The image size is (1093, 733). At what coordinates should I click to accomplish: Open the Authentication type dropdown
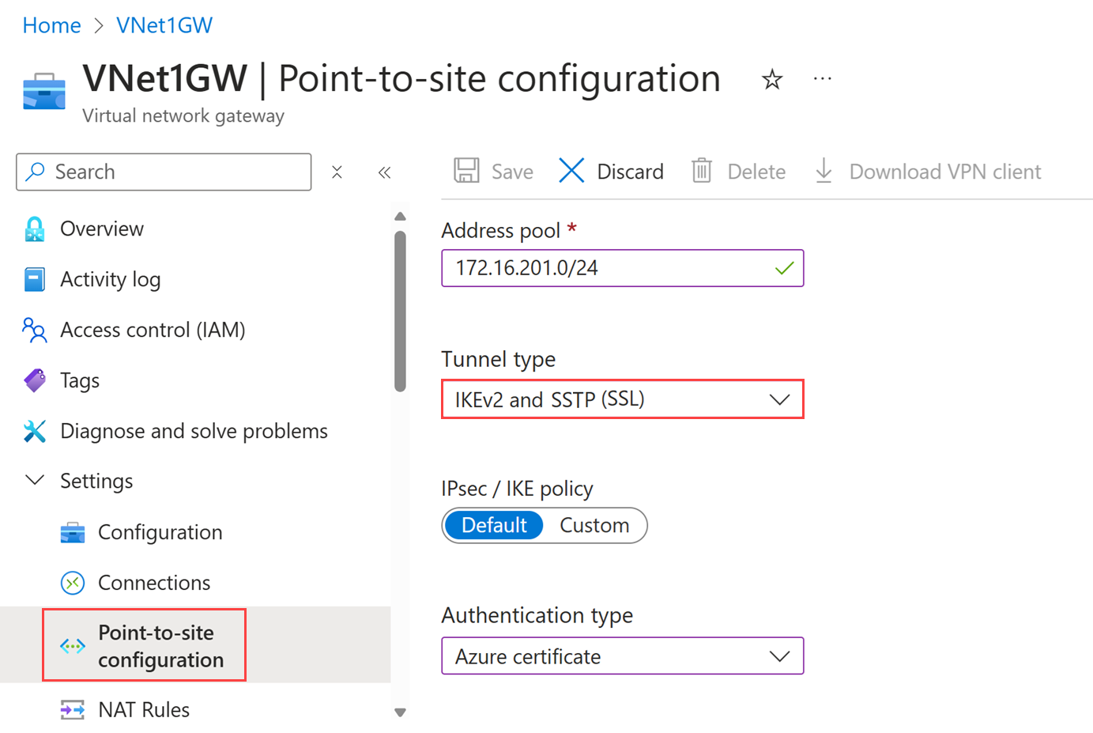click(622, 656)
